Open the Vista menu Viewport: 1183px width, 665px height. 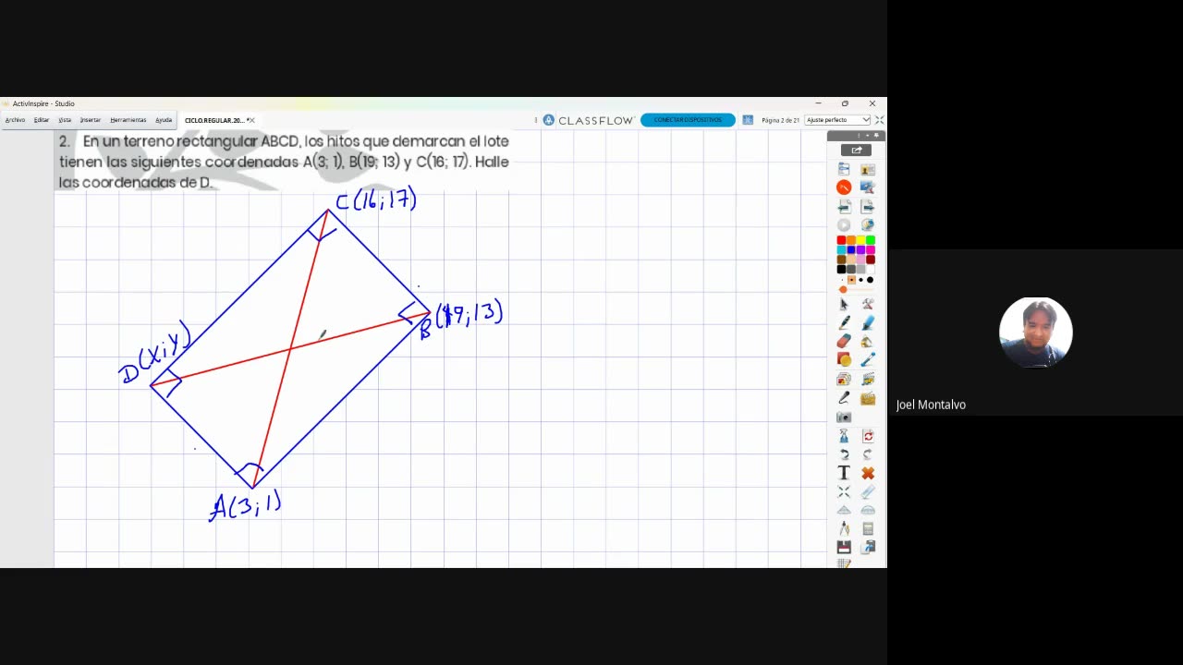[x=65, y=120]
